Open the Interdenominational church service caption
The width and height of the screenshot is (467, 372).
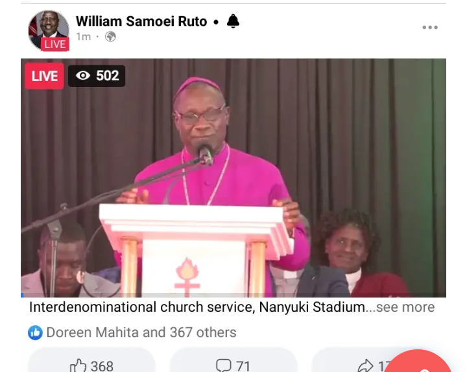197,307
